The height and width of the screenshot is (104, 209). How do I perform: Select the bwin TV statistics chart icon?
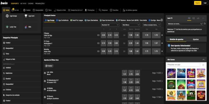click(198, 18)
